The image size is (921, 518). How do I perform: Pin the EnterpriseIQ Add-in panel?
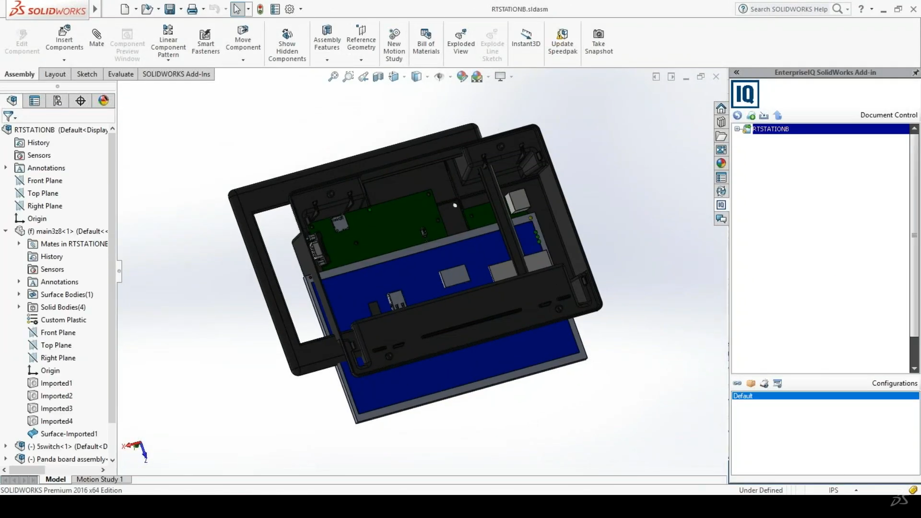[x=915, y=72]
